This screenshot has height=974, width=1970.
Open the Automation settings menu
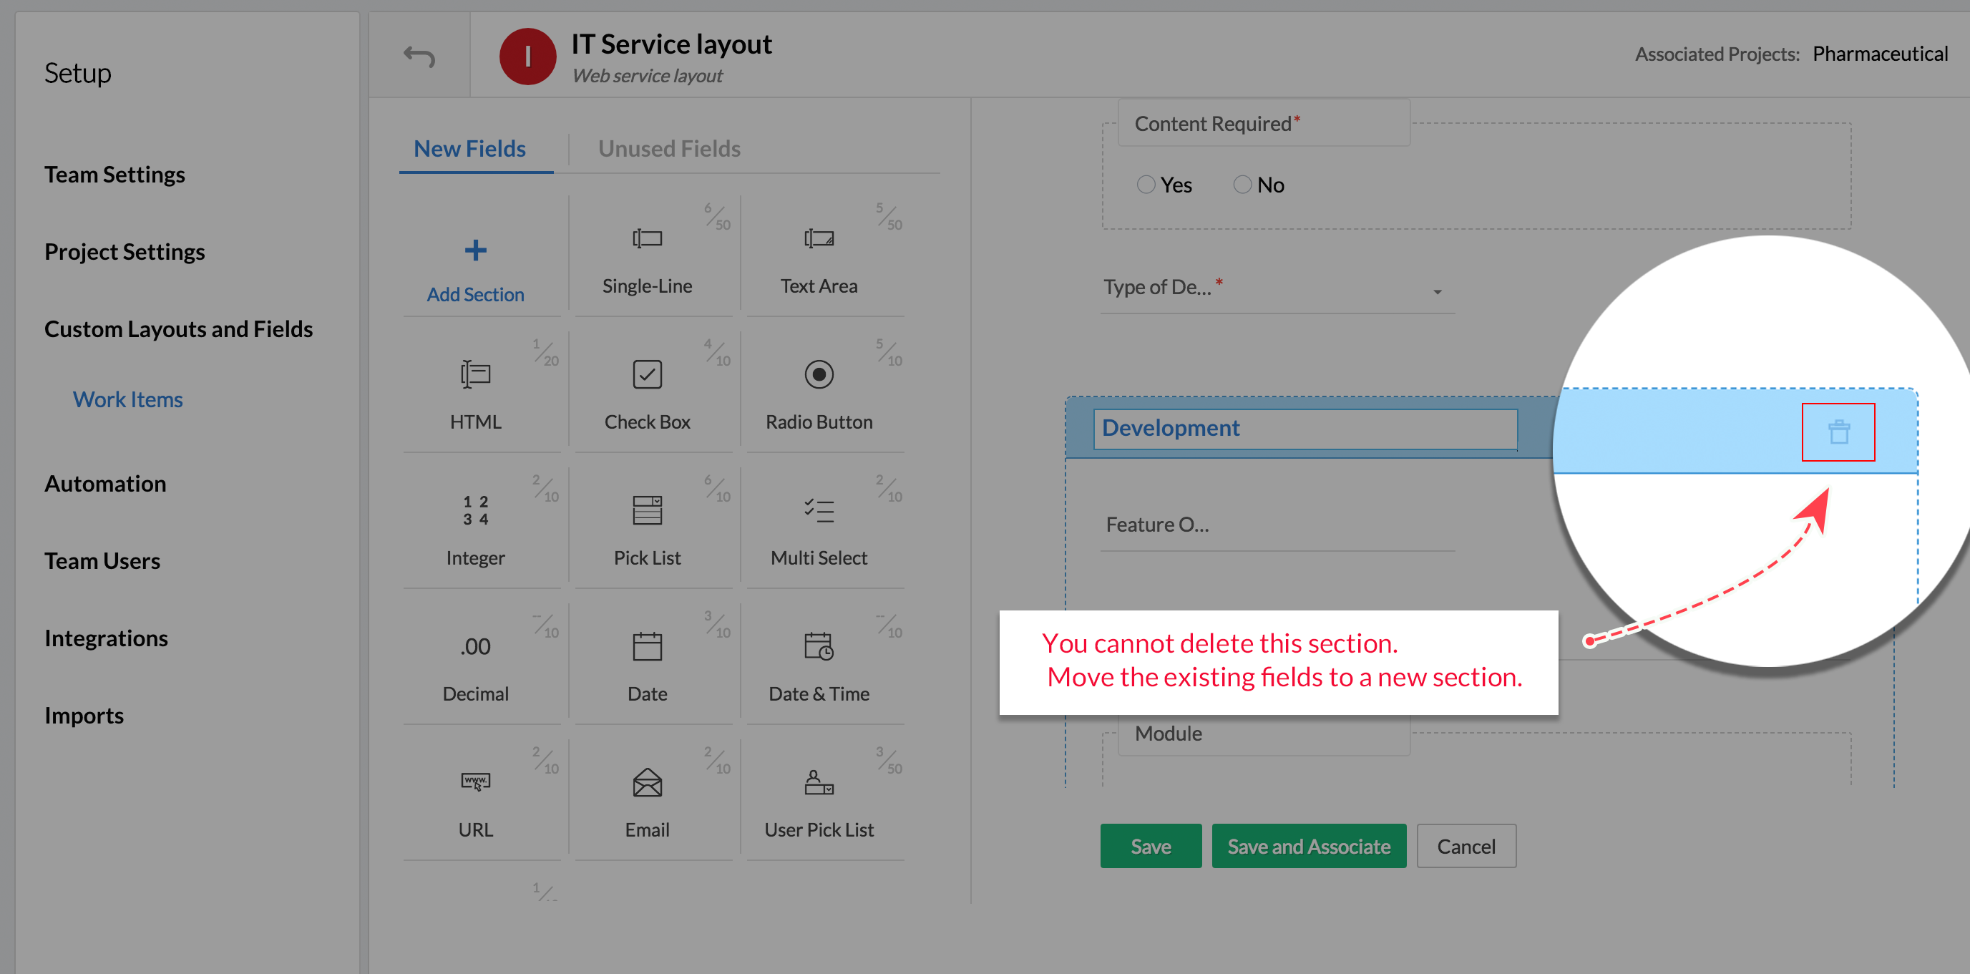(x=105, y=484)
